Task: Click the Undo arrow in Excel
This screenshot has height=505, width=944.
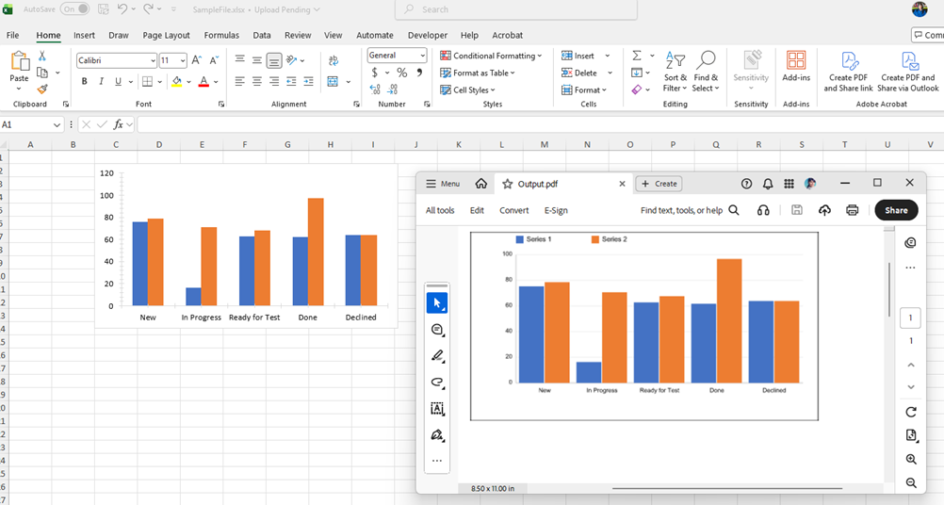Action: pyautogui.click(x=122, y=9)
